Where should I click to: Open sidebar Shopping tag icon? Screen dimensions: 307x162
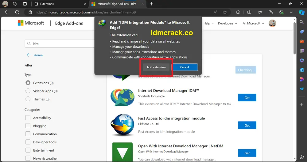[x=302, y=32]
